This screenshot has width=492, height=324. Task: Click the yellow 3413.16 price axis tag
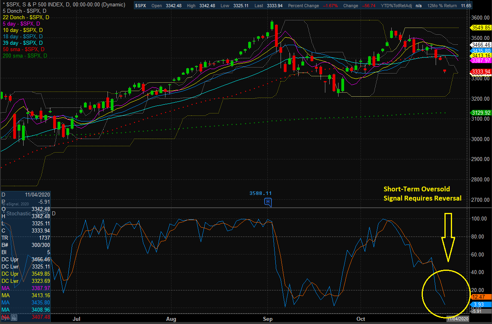pos(481,55)
